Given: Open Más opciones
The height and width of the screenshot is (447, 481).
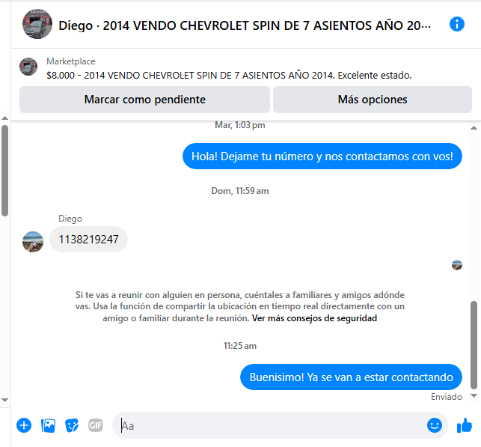Looking at the screenshot, I should [x=373, y=100].
